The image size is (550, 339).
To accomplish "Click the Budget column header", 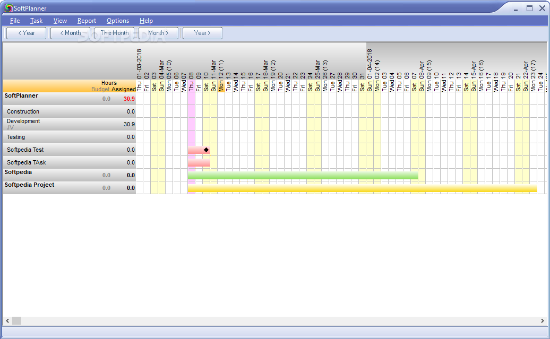I will tap(100, 89).
